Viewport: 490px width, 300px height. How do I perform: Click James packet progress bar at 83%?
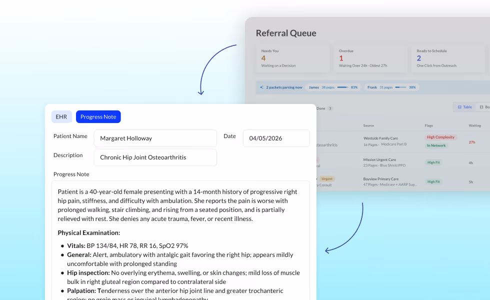tap(342, 87)
